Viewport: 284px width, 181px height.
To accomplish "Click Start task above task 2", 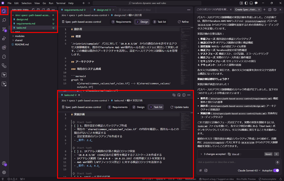I will 84,148.
